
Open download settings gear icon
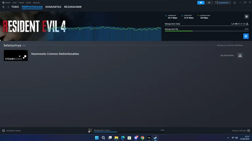(x=246, y=16)
